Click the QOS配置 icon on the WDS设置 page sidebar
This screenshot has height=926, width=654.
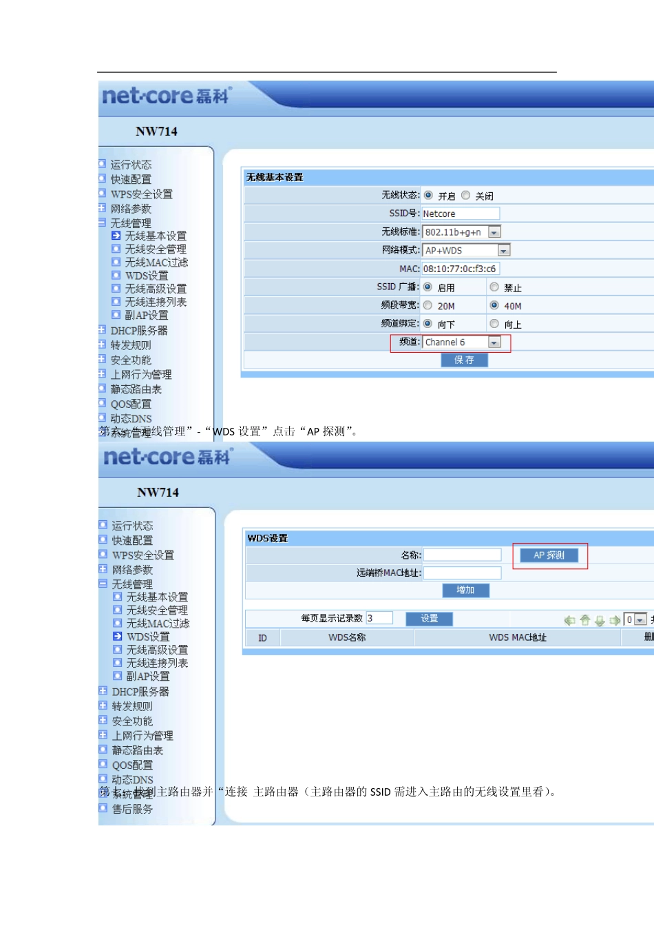pyautogui.click(x=103, y=764)
